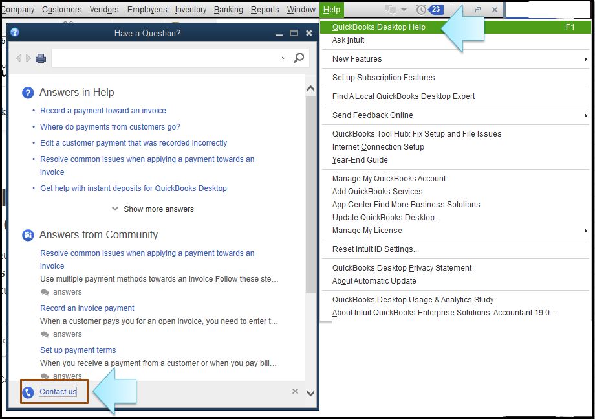
Task: Click the question mark icon in title bar
Action: coord(15,32)
